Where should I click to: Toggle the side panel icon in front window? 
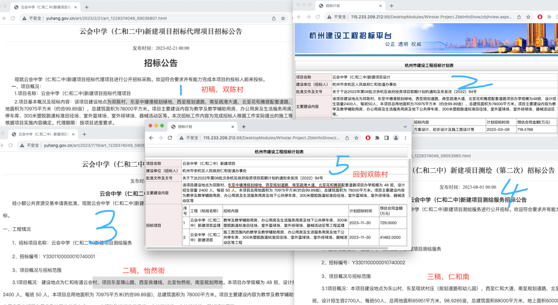386,138
